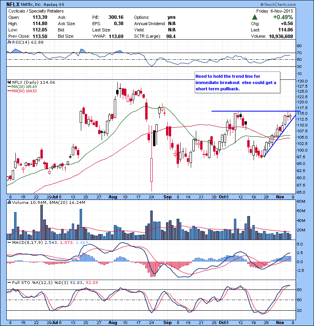314x326 pixels.
Task: Click the line marker before the MACD(8,17,9) label
Action: pos(9,242)
